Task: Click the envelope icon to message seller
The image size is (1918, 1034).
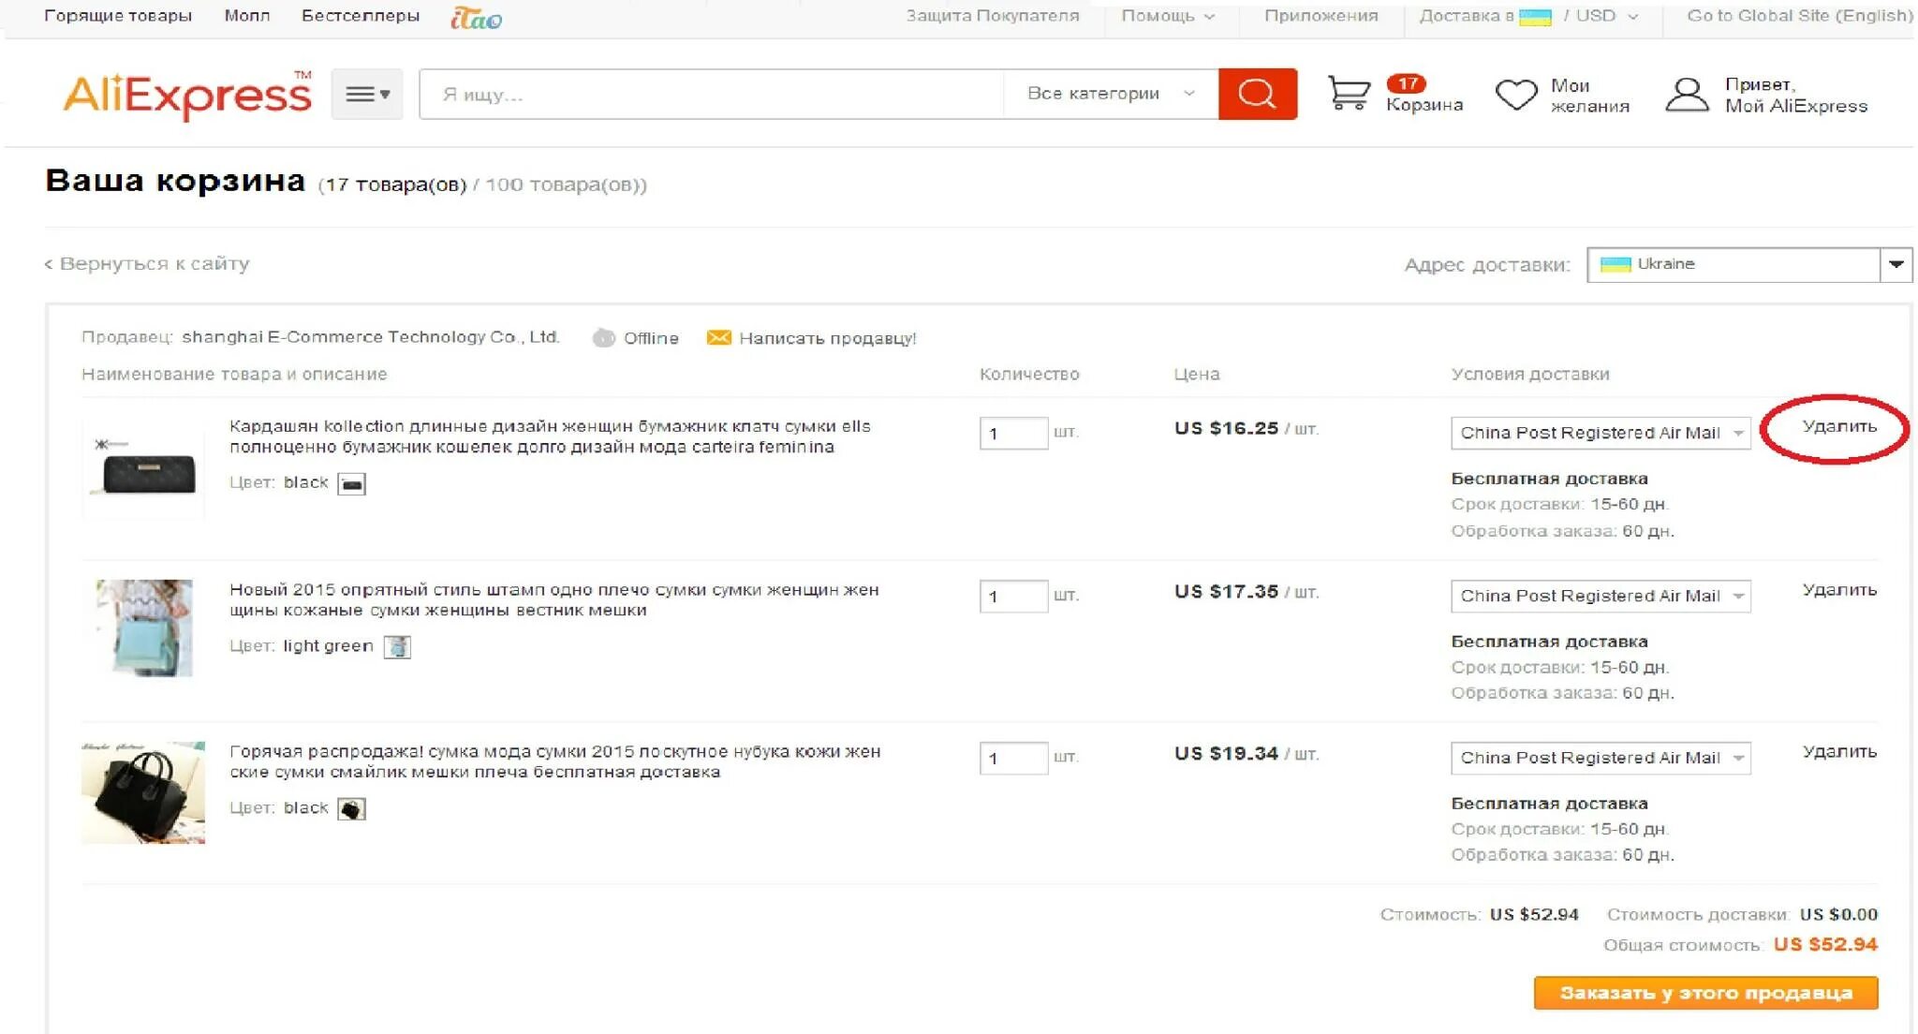Action: (x=718, y=337)
